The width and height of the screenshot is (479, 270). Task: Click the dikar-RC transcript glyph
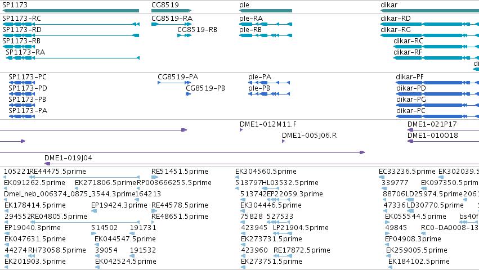436,47
